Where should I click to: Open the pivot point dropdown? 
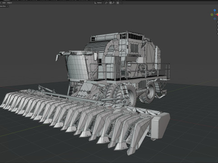click(x=106, y=3)
